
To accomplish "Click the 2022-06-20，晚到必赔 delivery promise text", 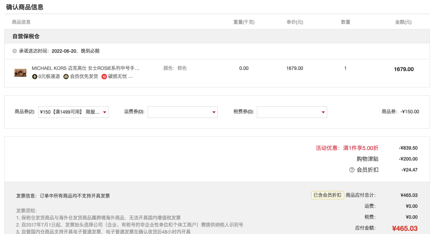I will [x=75, y=51].
